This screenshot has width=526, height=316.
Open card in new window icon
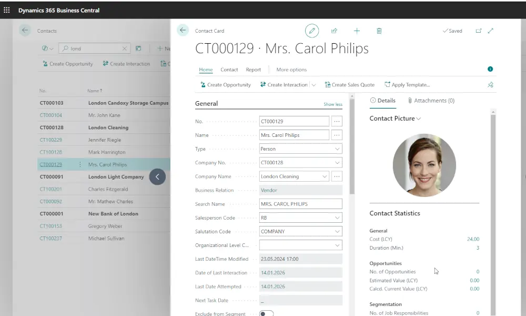(x=479, y=31)
